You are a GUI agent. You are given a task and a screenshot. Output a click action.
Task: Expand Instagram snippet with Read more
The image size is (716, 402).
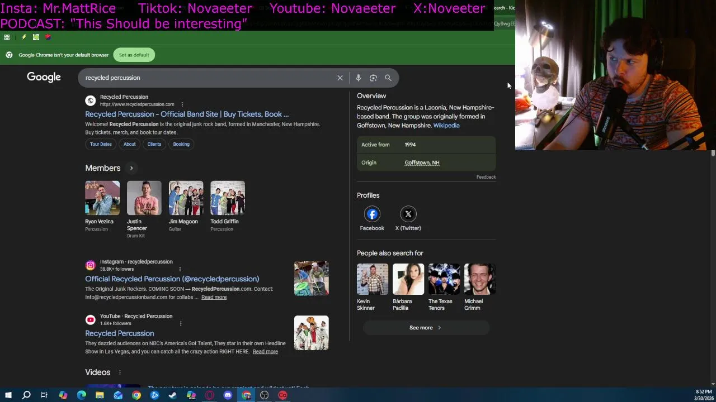214,297
